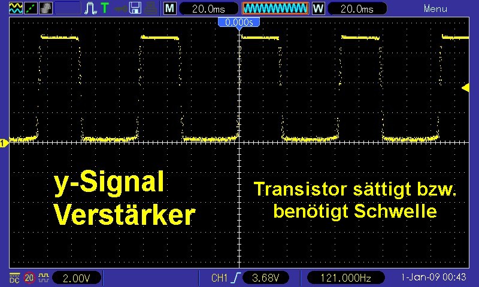Click the key lock icon
479x287 pixels.
tap(121, 8)
